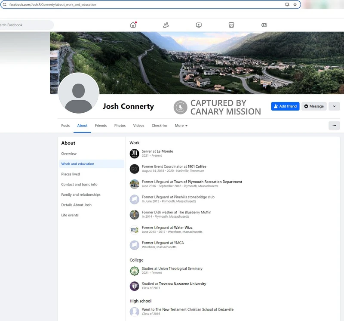The height and width of the screenshot is (321, 344).
Task: Open the Gaming icon in top navigation
Action: click(x=264, y=25)
